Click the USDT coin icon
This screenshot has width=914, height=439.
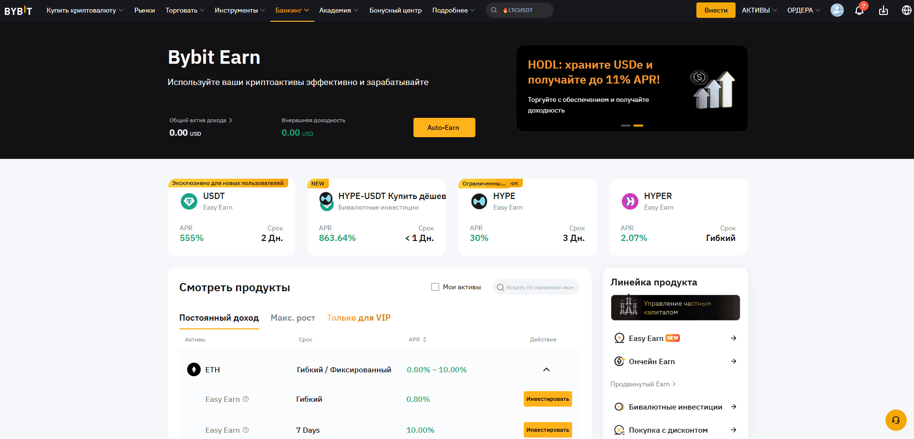coord(189,201)
